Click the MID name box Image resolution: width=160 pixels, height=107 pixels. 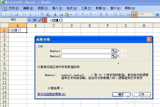tap(14, 20)
